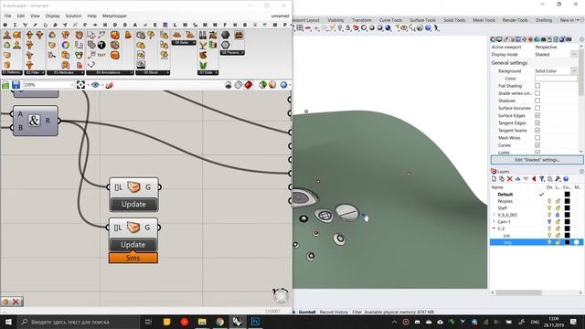Viewport: 585px width, 329px height.
Task: Open the Background dropdown set to Solid Color
Action: coord(574,71)
